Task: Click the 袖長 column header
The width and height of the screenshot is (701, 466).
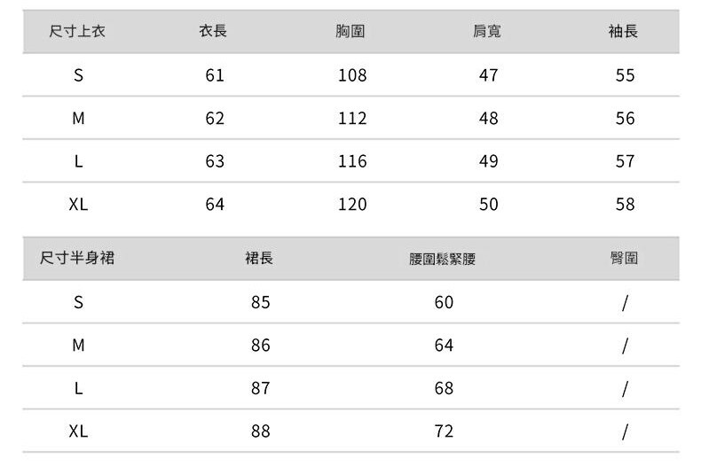Action: point(624,32)
